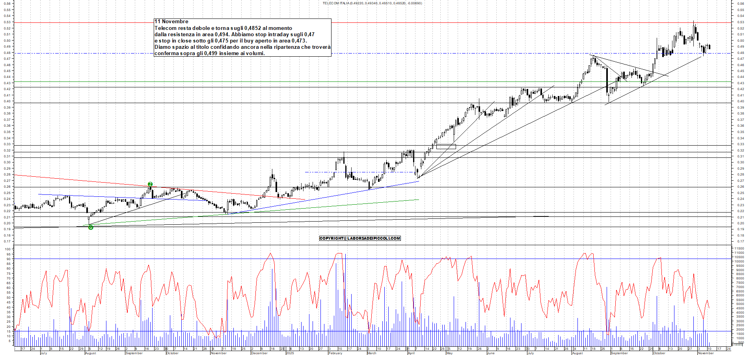
Task: Click the small rectangle marker near April candles
Action: pos(447,146)
